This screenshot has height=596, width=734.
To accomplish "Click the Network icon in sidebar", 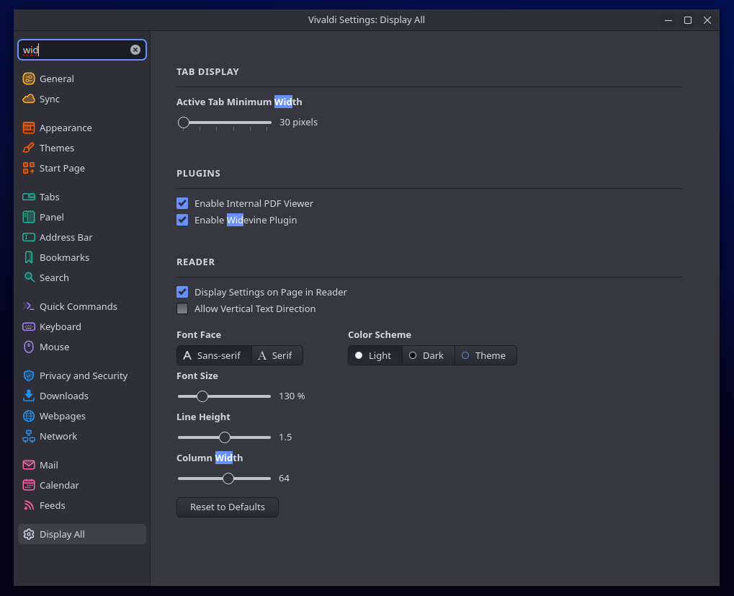I will (29, 436).
